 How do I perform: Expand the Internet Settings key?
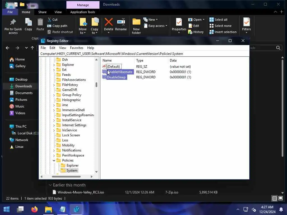(x=54, y=125)
